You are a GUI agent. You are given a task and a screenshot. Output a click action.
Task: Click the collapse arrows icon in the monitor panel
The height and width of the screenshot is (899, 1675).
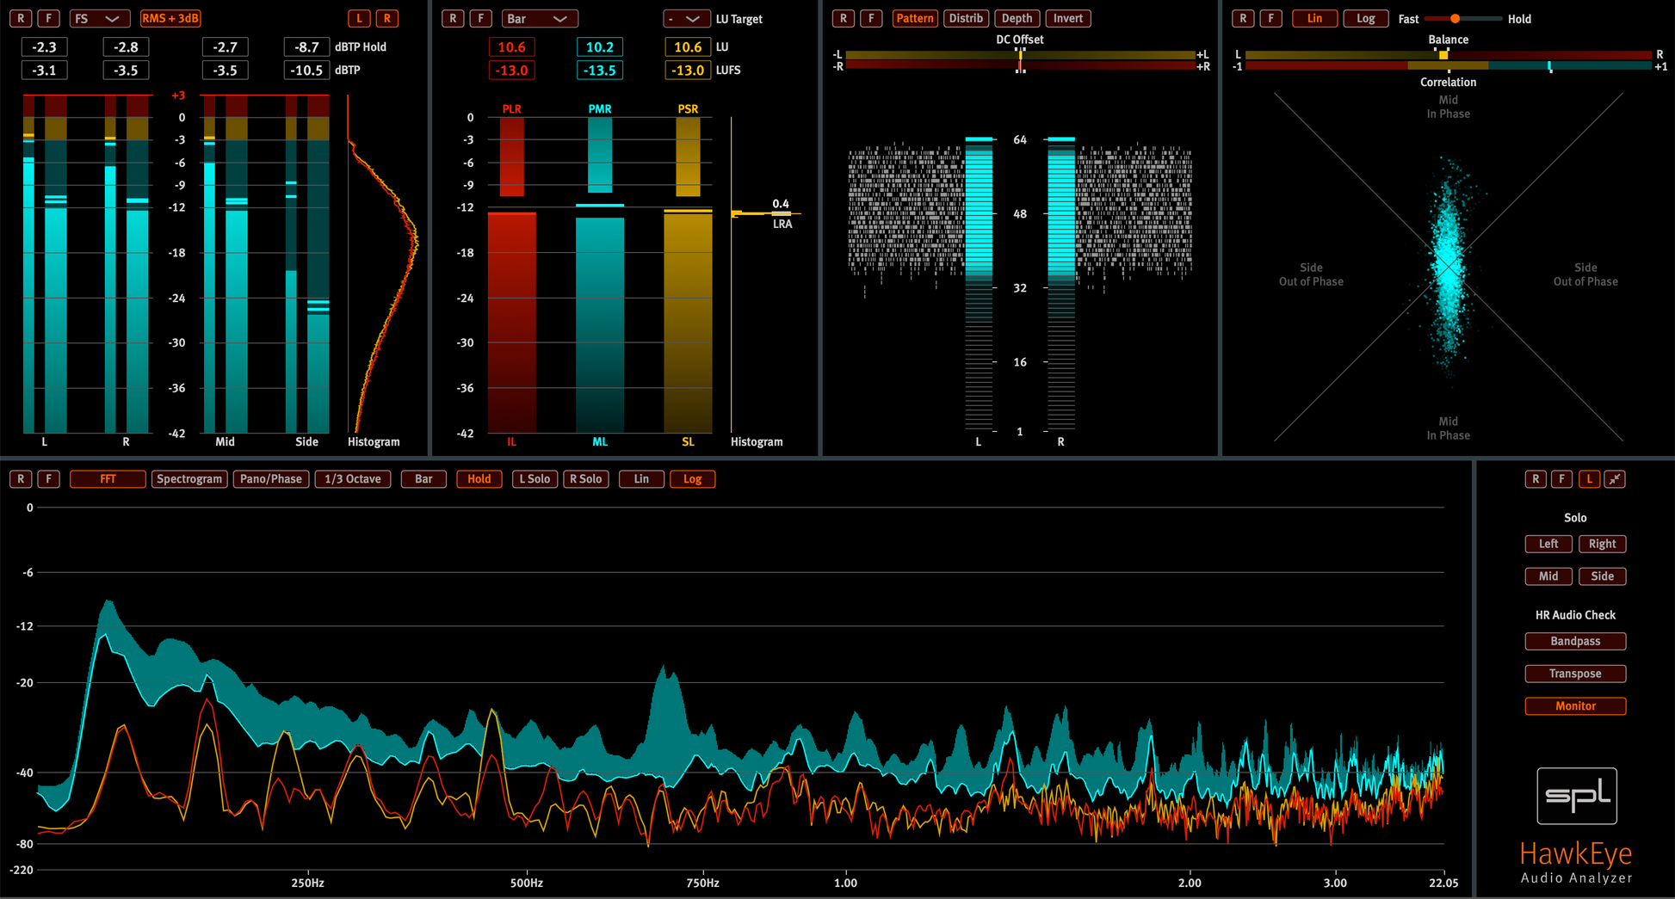click(x=1615, y=479)
